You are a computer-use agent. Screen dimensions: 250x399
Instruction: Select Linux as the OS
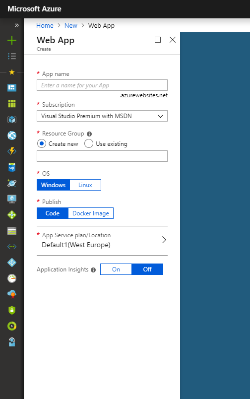pos(85,185)
